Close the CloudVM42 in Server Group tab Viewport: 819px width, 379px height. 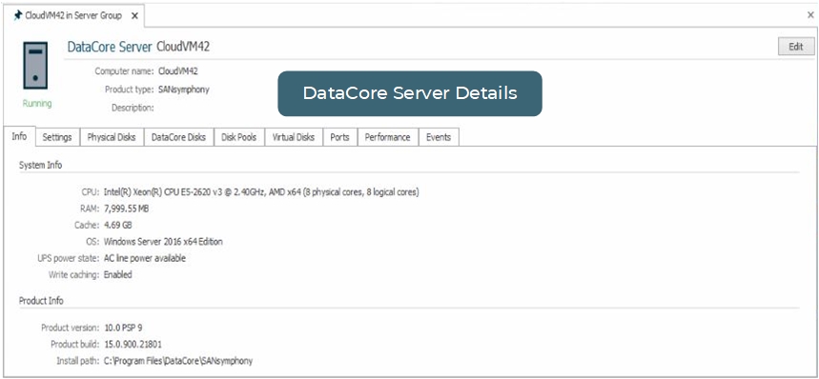(x=134, y=16)
